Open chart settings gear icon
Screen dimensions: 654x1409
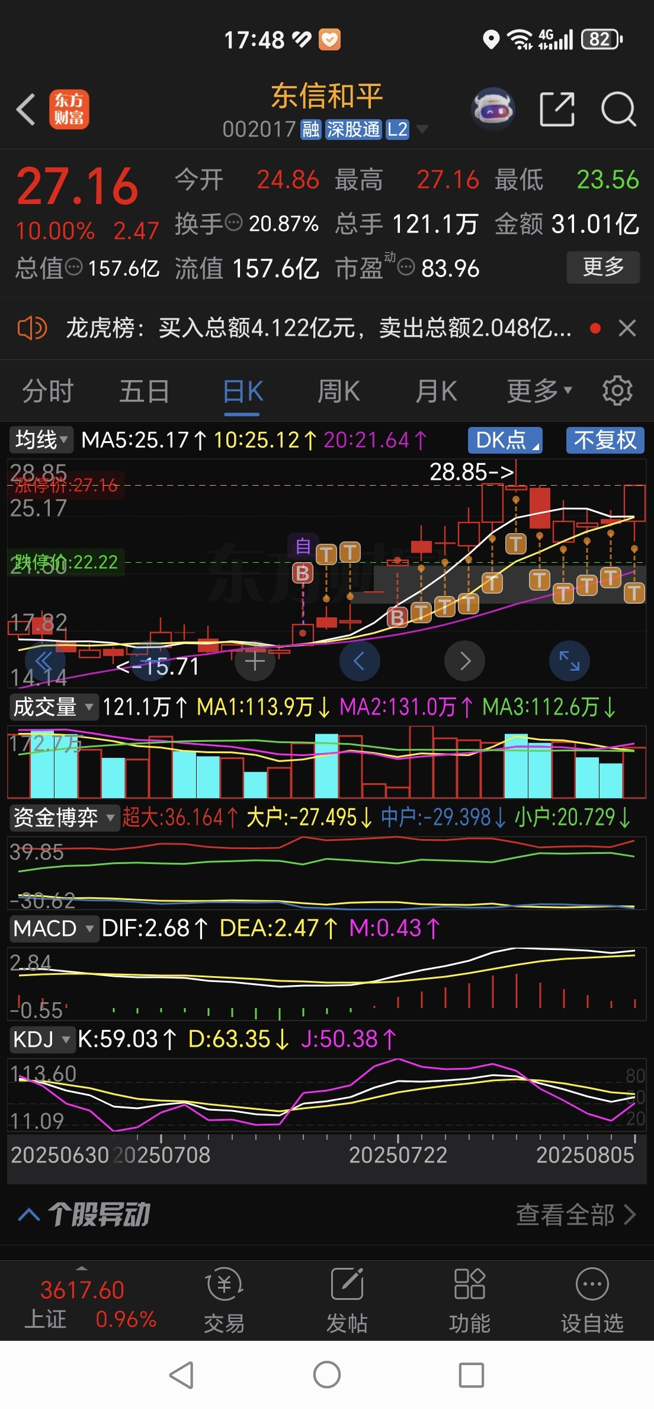point(617,391)
